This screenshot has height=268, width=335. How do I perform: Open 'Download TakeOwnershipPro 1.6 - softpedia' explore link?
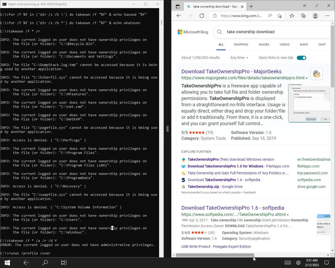point(224,180)
